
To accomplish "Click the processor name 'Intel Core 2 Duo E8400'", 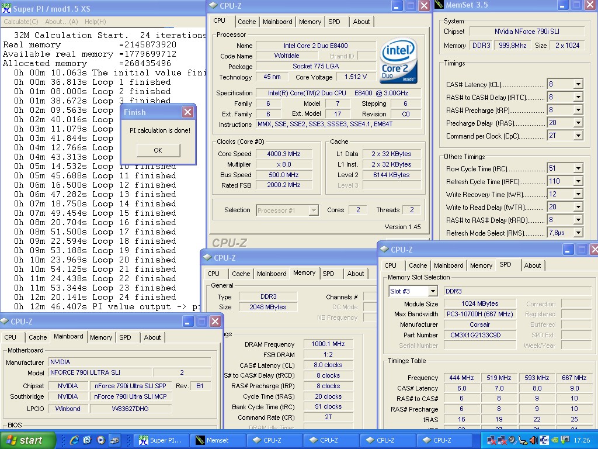I will coord(316,46).
